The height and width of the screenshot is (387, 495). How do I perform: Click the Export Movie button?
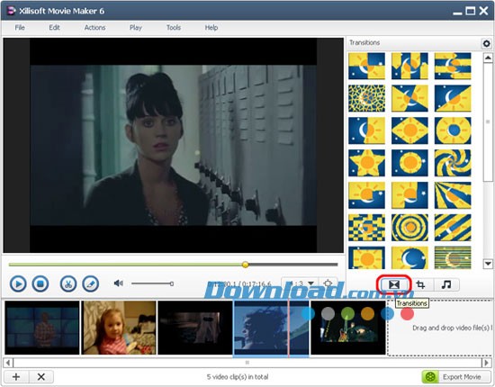(456, 377)
